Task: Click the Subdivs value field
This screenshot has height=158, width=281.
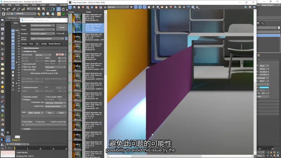Action: 61,58
